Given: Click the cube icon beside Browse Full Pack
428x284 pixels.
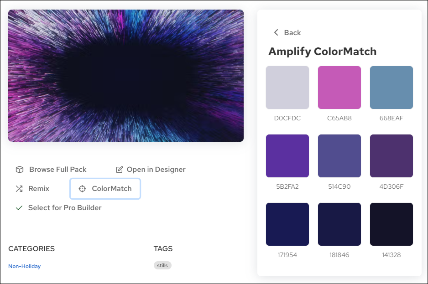Looking at the screenshot, I should pyautogui.click(x=20, y=170).
